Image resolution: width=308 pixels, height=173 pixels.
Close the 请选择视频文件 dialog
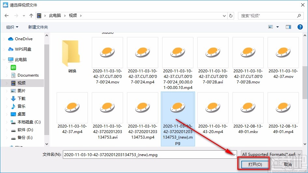click(x=303, y=5)
